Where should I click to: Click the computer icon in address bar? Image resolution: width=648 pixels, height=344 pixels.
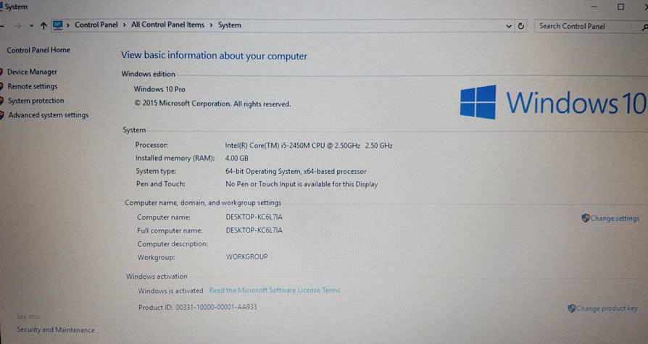(x=58, y=25)
